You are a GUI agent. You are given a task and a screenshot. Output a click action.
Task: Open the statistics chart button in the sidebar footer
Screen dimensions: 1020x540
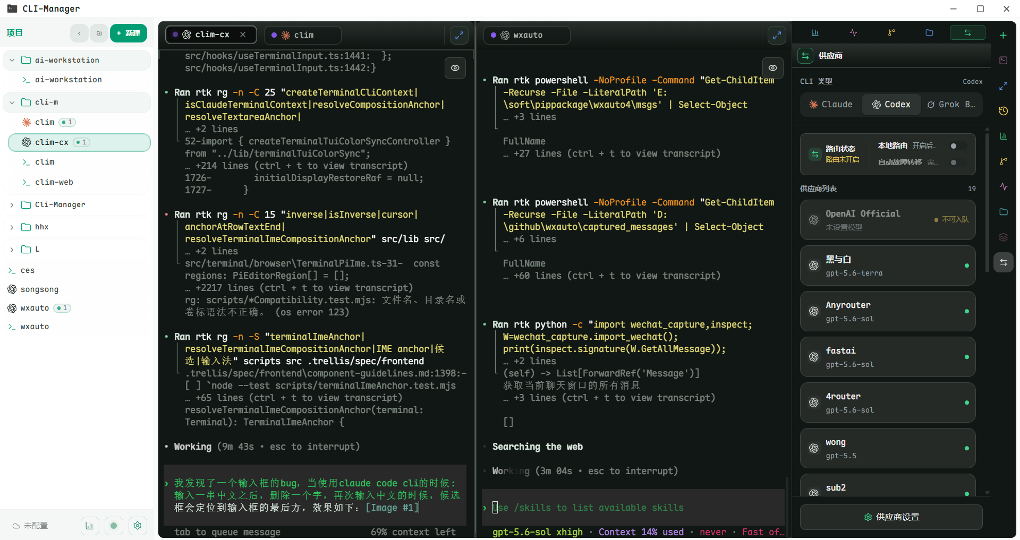(89, 526)
